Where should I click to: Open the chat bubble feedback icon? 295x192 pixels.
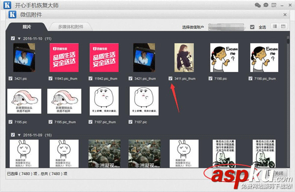[265, 5]
